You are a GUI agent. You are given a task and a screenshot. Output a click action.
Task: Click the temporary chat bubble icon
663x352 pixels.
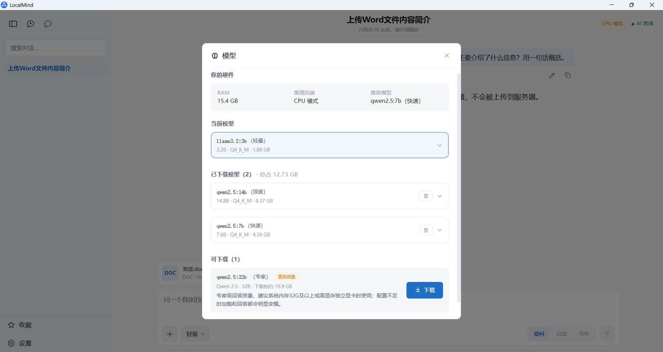(48, 24)
